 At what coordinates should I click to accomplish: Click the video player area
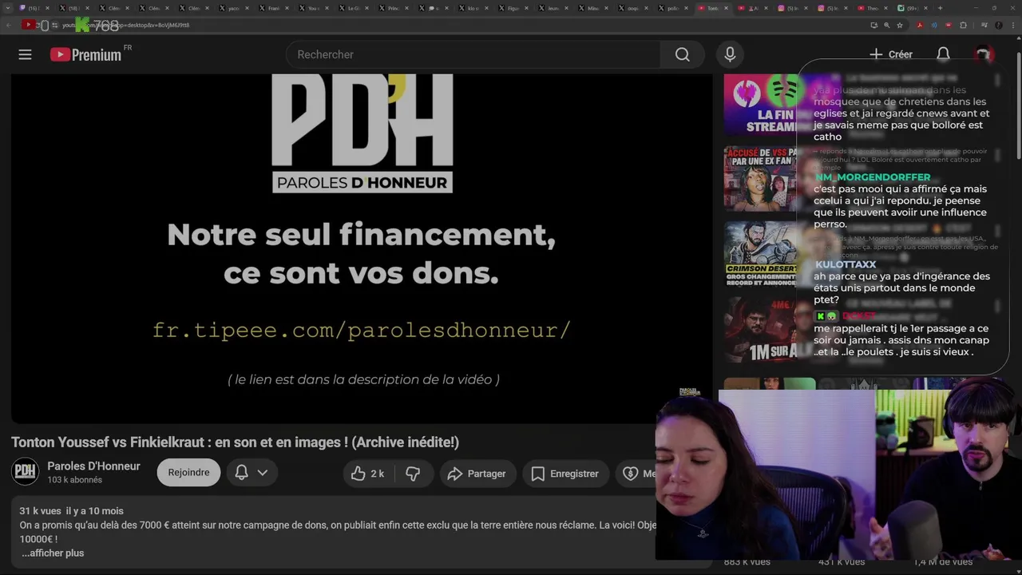(x=361, y=248)
